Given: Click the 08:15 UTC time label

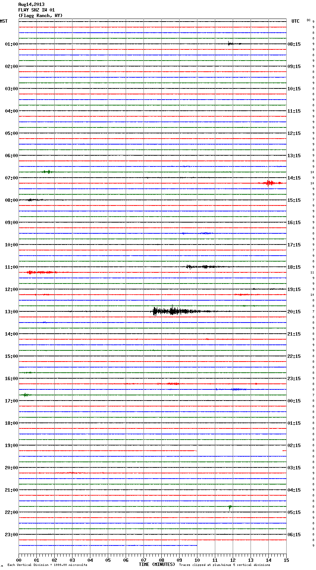Looking at the screenshot, I should click(294, 44).
